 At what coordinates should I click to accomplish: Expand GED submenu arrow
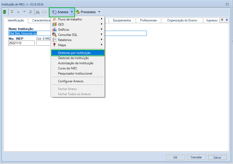(101, 24)
